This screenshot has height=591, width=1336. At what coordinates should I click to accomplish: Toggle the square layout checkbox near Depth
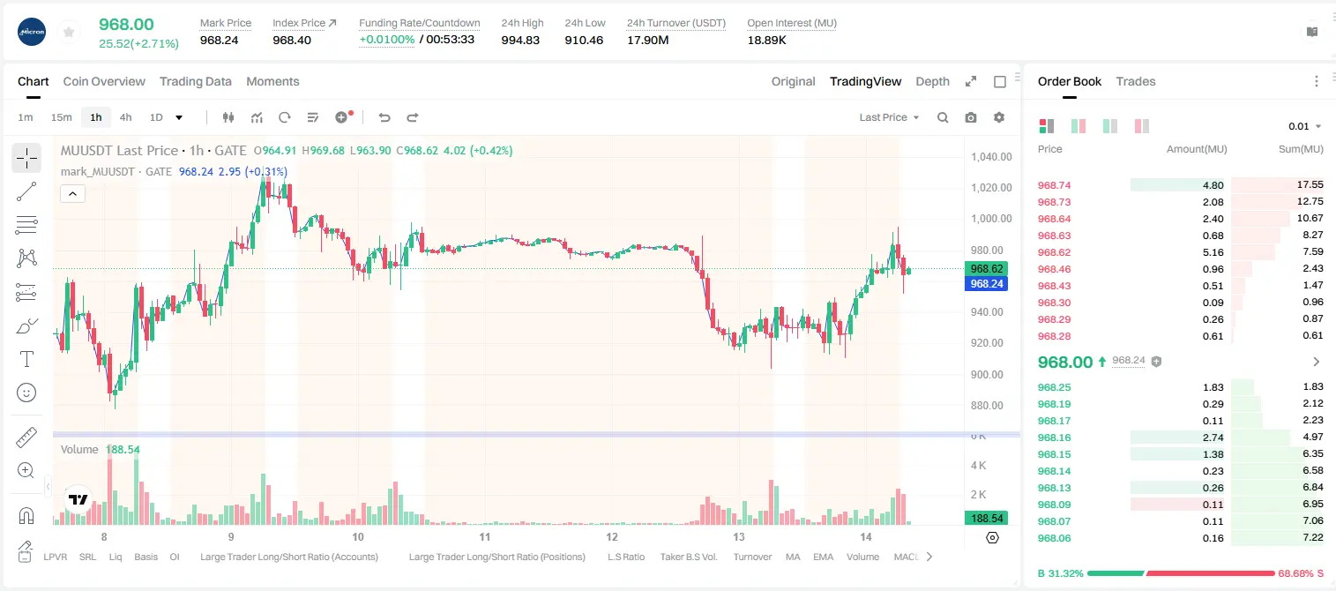[1000, 81]
